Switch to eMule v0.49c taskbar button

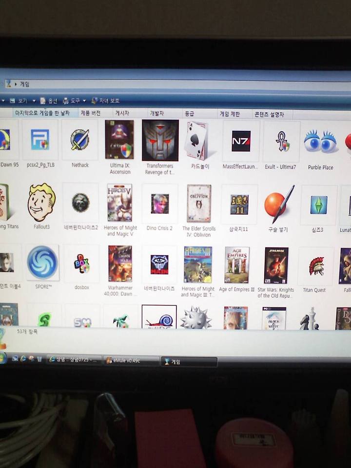[x=131, y=361]
